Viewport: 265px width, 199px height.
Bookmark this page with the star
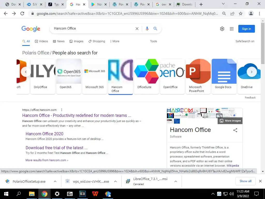(241, 13)
